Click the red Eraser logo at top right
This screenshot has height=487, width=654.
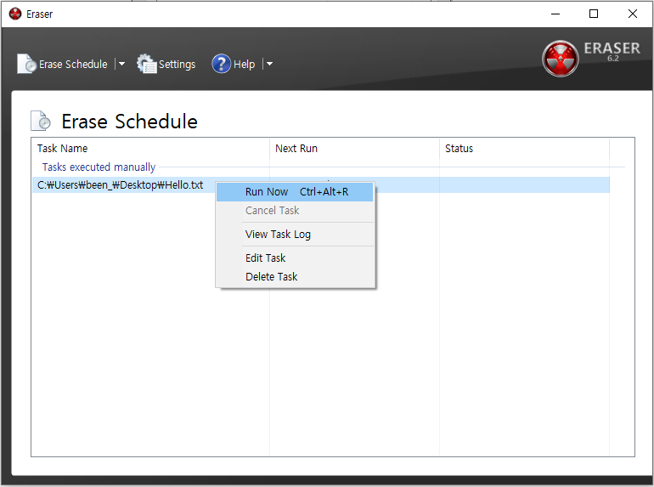(560, 58)
